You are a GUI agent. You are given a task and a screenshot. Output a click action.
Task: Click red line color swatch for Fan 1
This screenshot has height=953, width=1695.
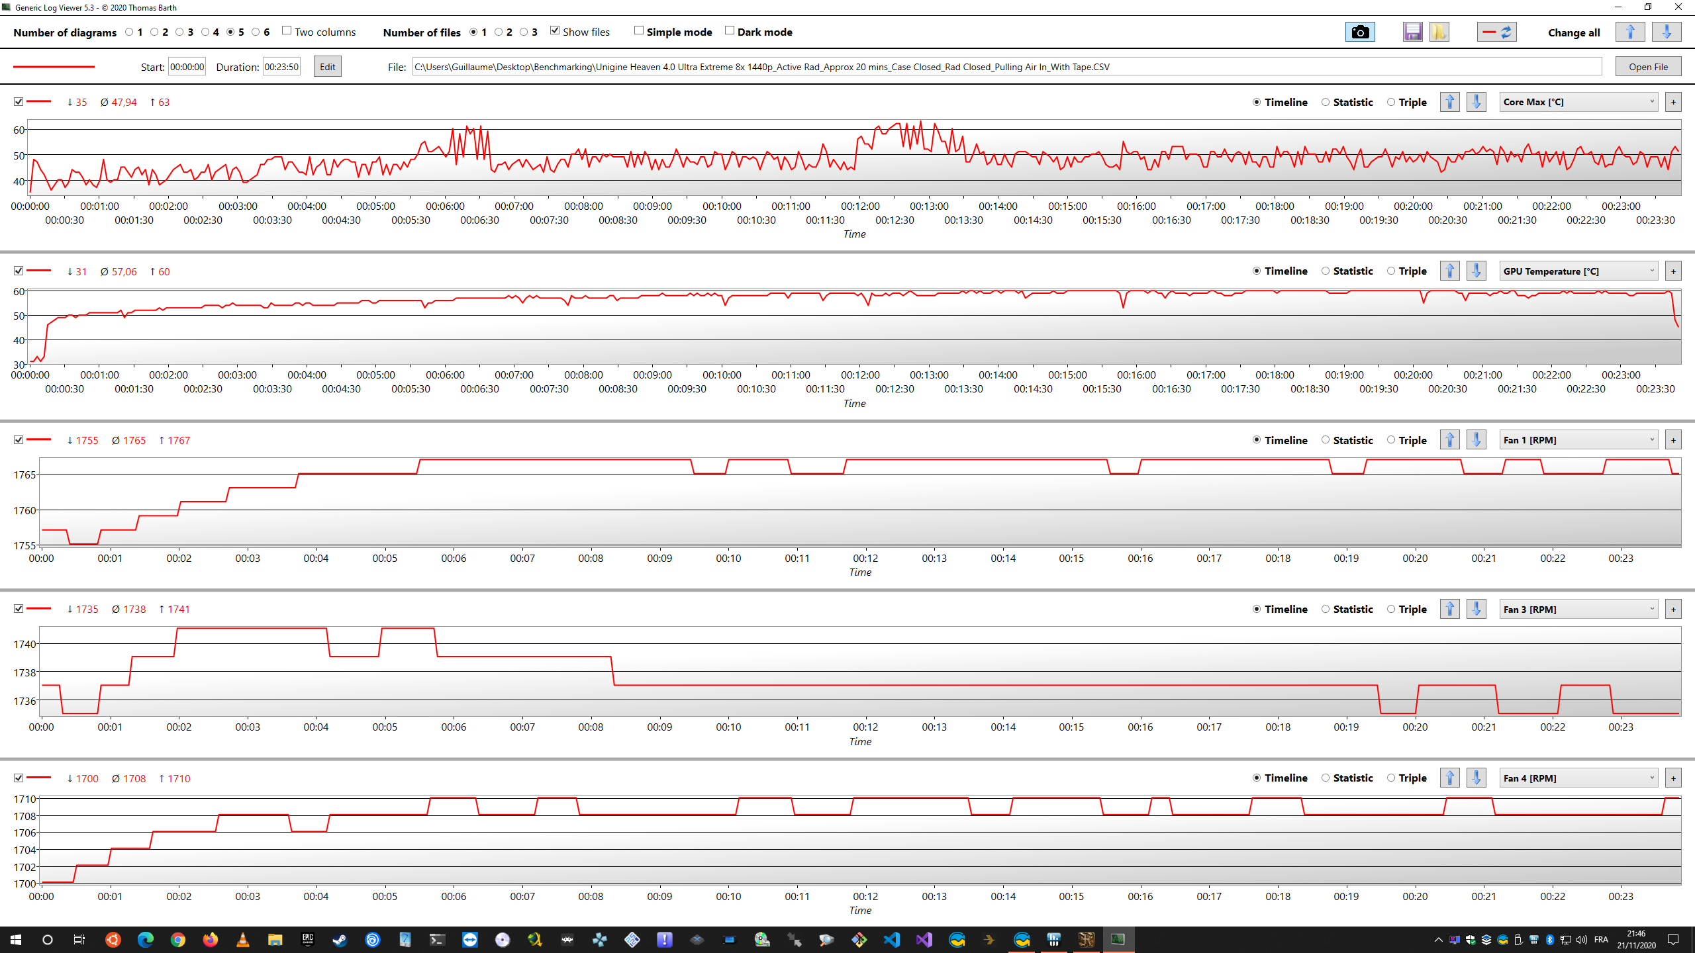click(39, 440)
